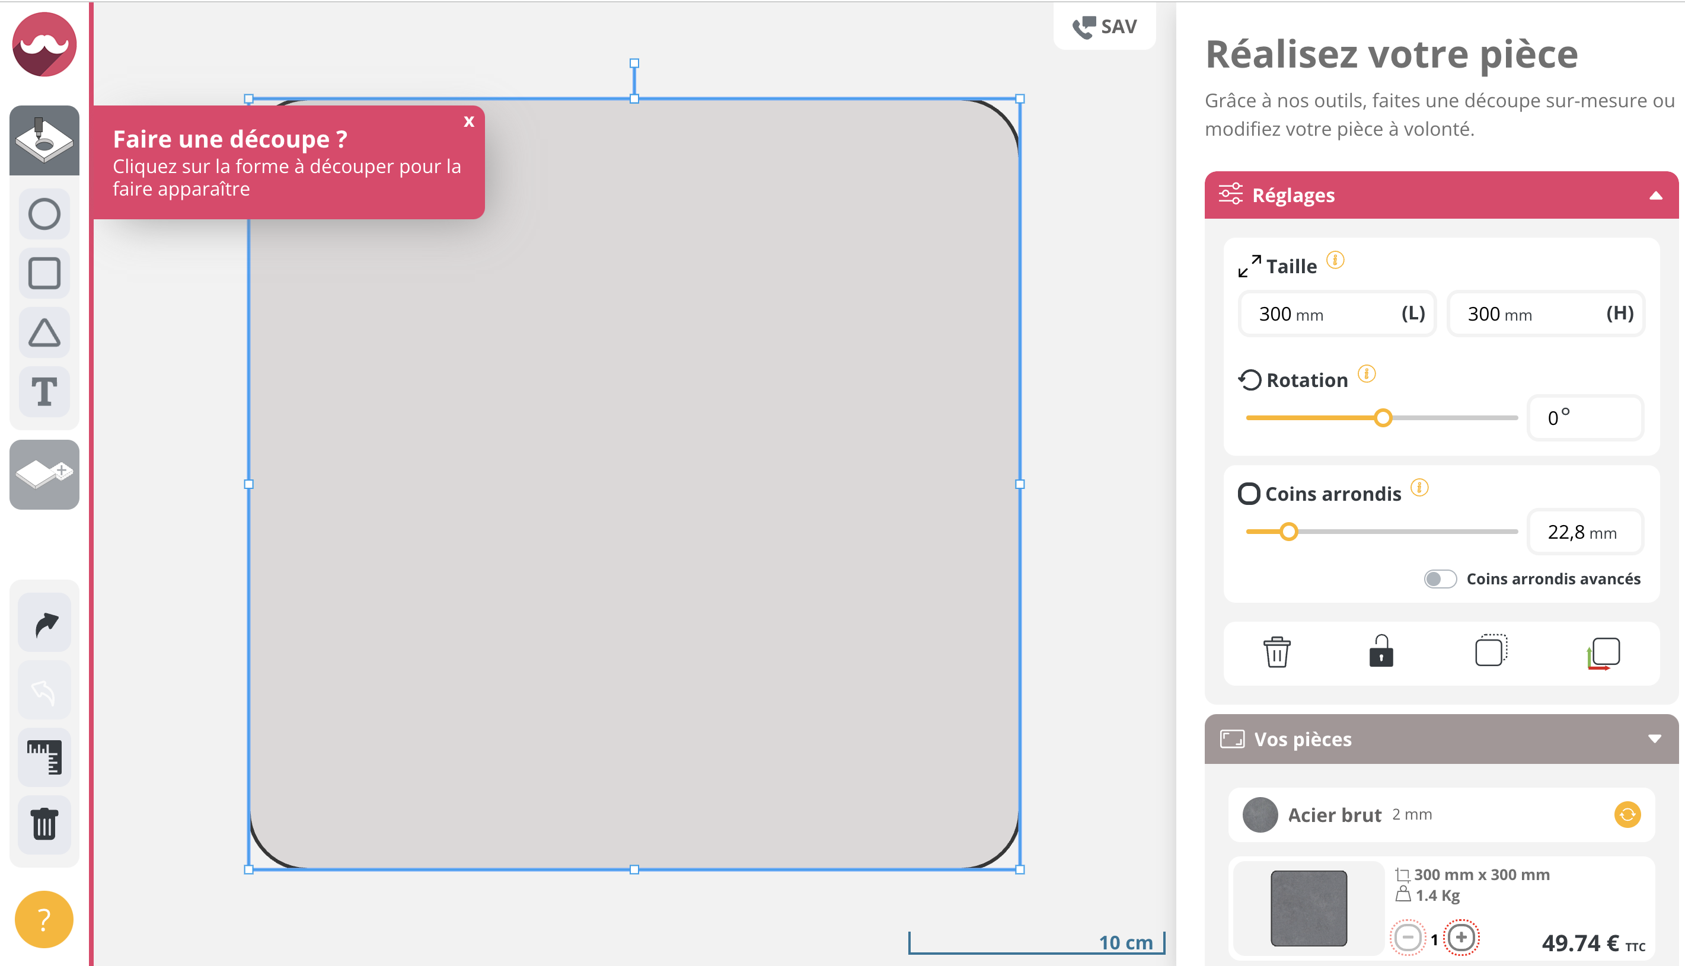Click the 10 cm scale label
Image resolution: width=1685 pixels, height=966 pixels.
point(1125,943)
